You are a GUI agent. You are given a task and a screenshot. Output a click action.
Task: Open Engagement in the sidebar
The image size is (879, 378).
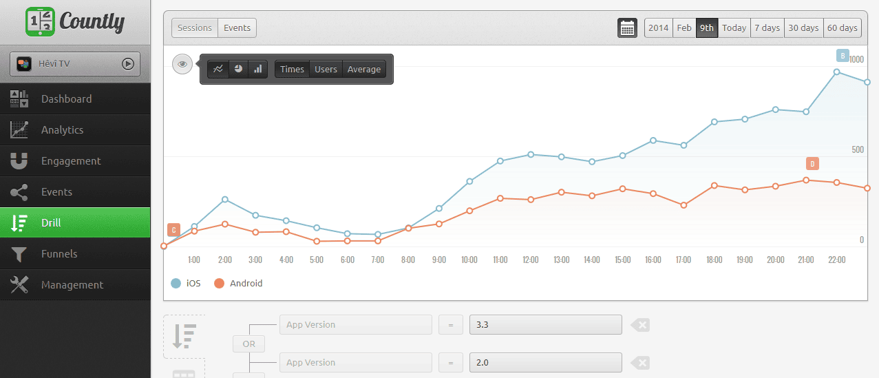[75, 161]
